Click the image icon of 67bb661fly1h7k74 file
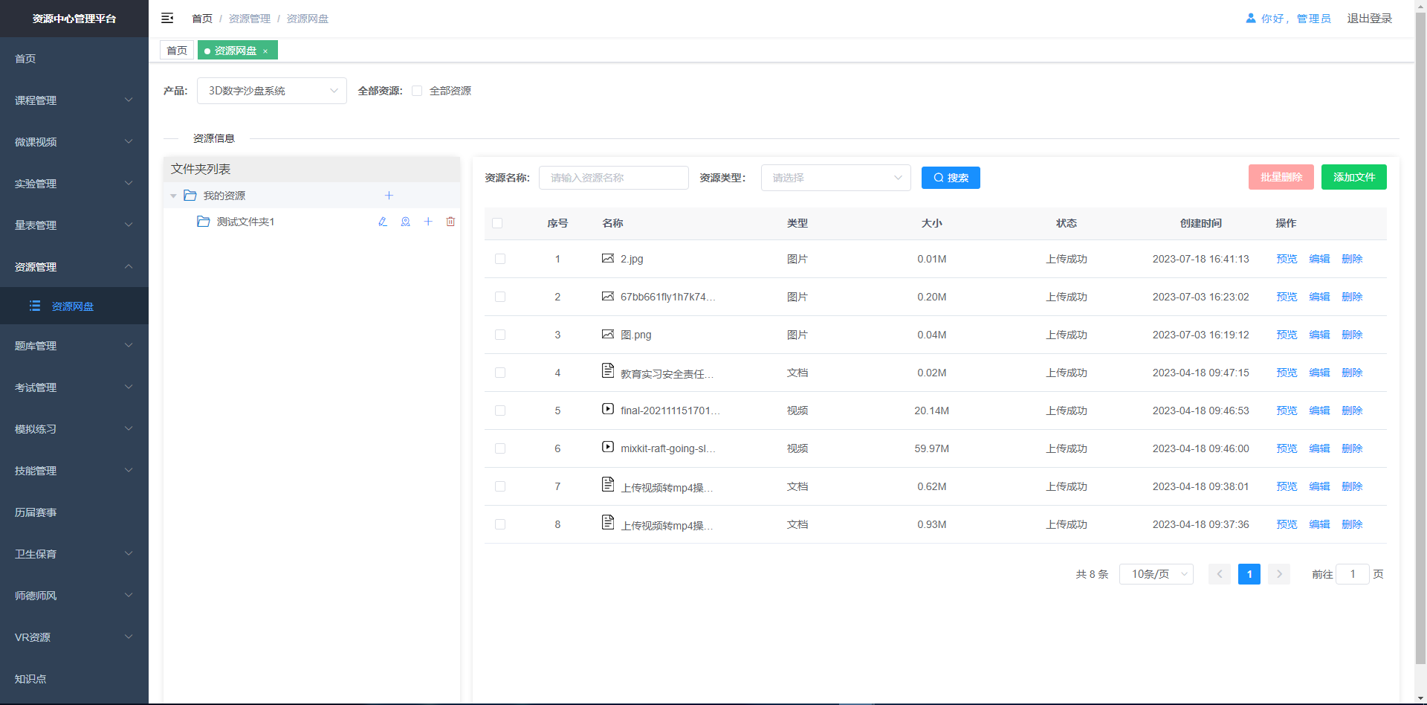The height and width of the screenshot is (705, 1427). pyautogui.click(x=608, y=296)
